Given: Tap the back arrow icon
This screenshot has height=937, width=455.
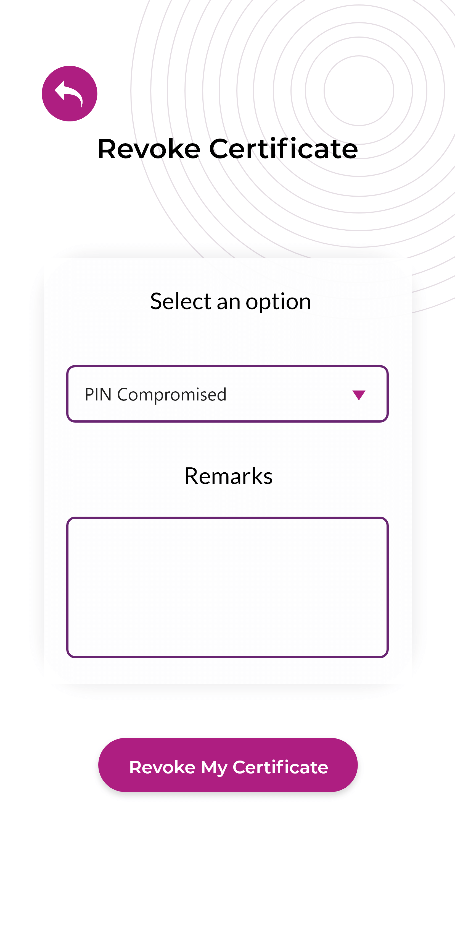Looking at the screenshot, I should click(69, 93).
